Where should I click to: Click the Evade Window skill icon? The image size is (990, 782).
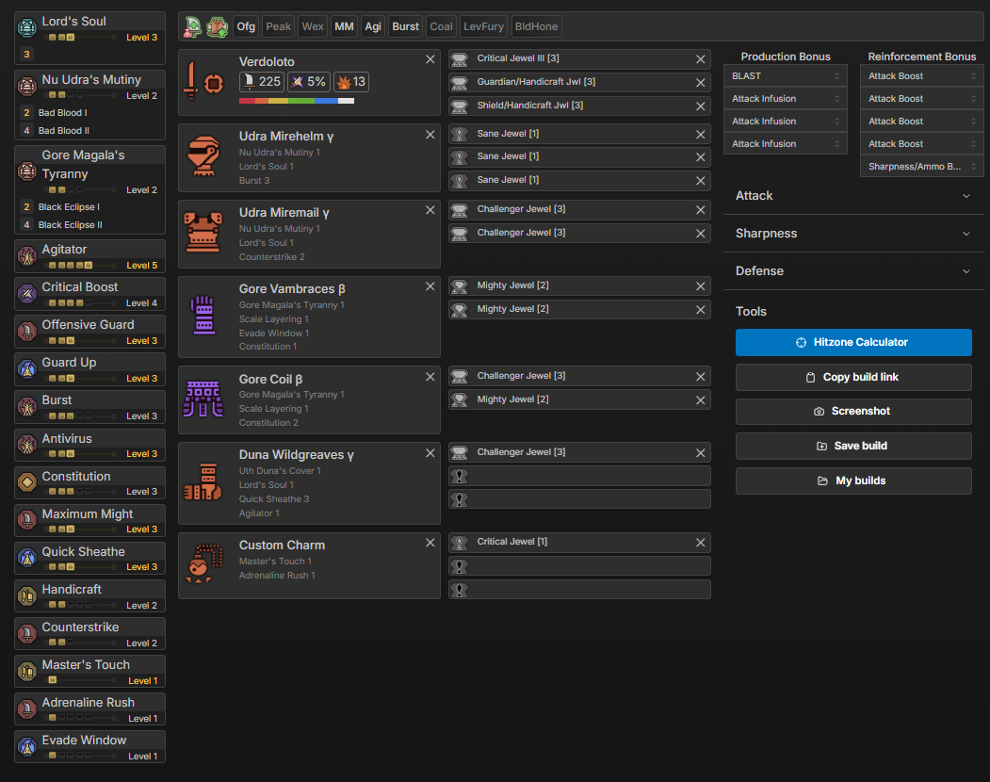tap(26, 746)
